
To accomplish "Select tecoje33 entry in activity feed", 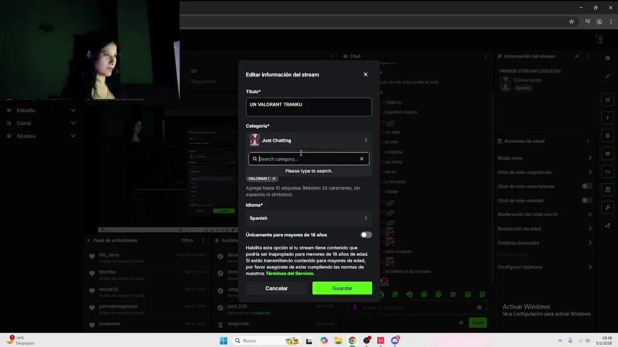I will pyautogui.click(x=146, y=292).
